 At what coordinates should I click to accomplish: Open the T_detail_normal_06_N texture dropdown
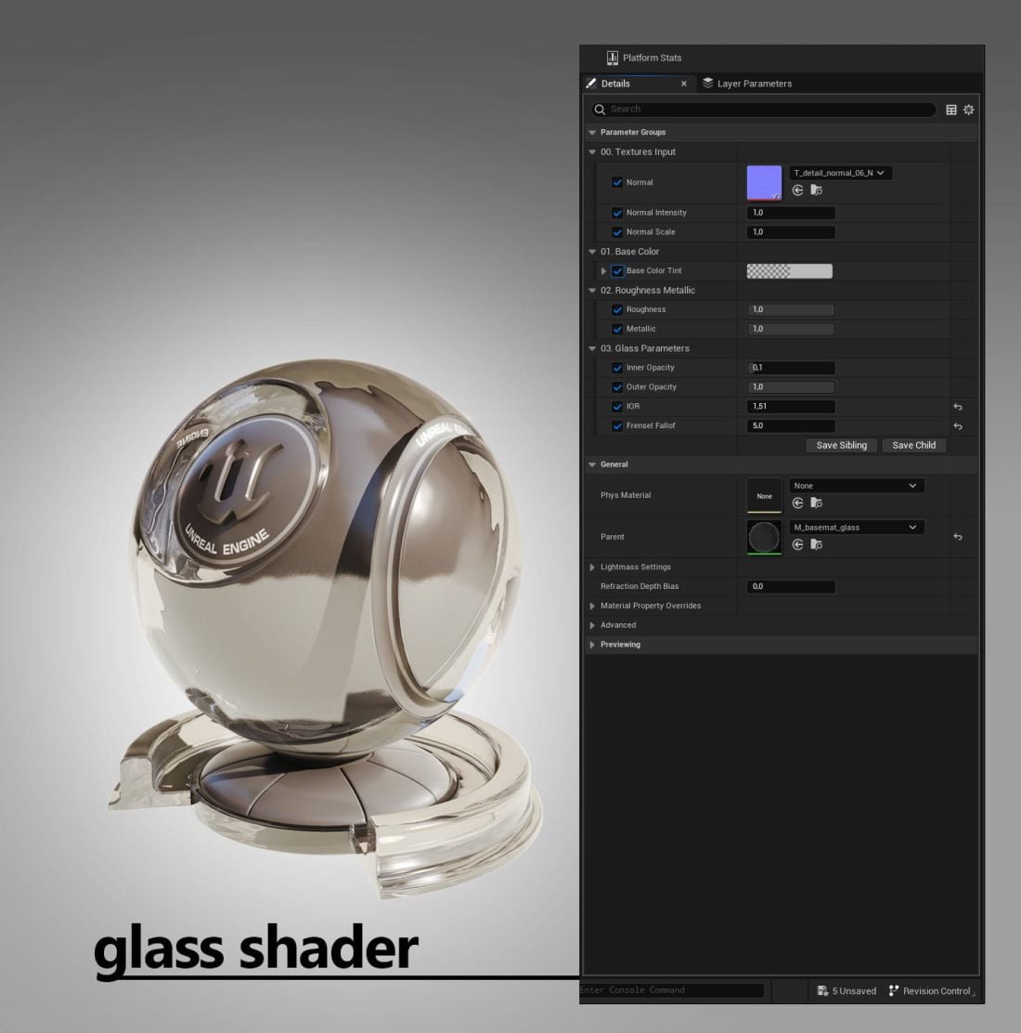[840, 174]
